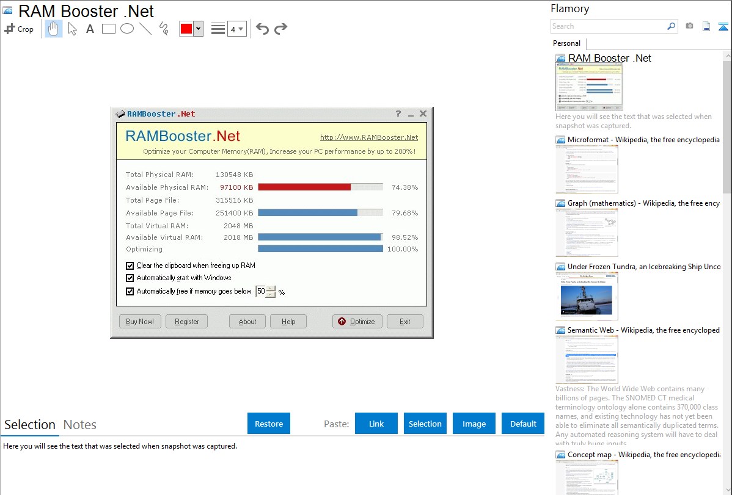Click the Semantic Web - Wikipedia title text
Image resolution: width=732 pixels, height=495 pixels.
(644, 330)
